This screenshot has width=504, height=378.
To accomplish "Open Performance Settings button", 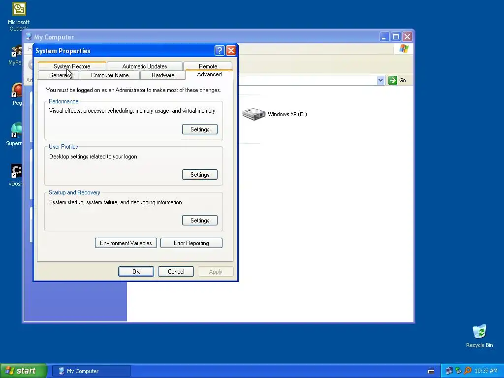I will pyautogui.click(x=200, y=129).
